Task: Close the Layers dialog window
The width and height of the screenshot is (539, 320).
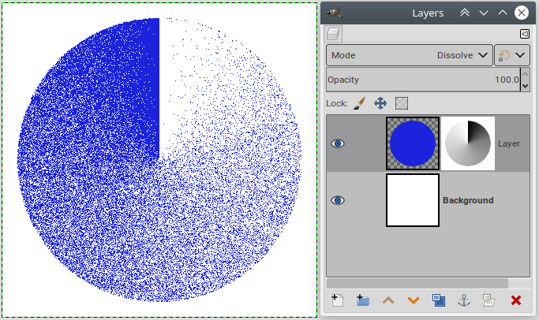Action: 522,13
